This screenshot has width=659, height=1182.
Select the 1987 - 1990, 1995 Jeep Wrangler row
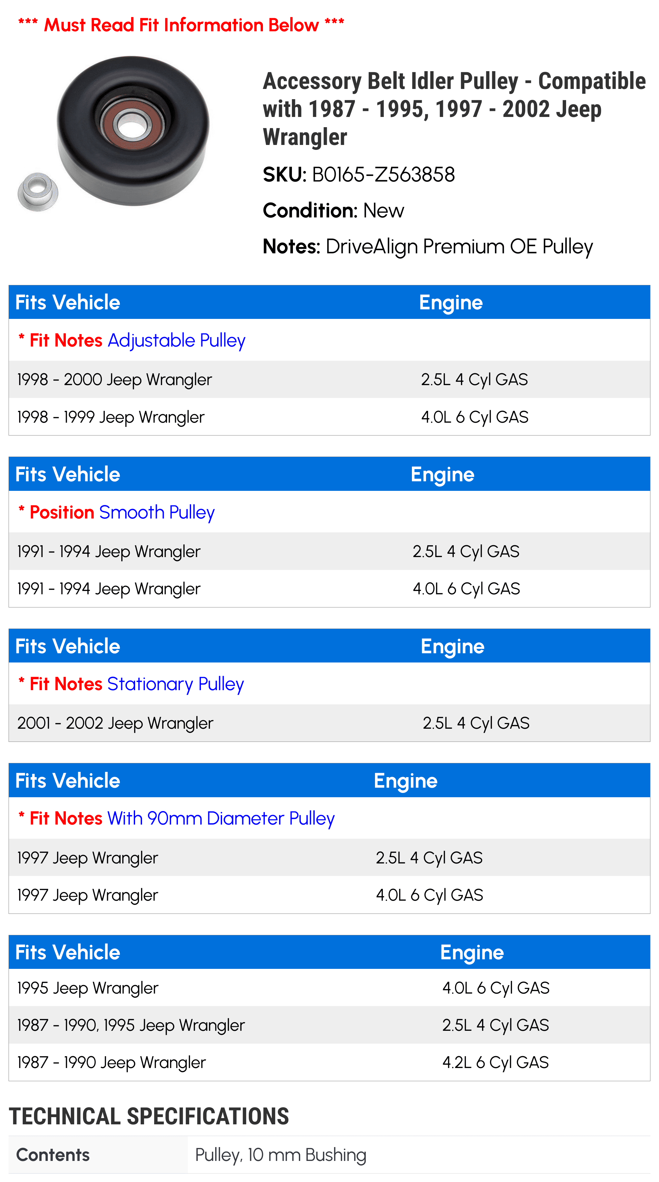[x=329, y=1025]
